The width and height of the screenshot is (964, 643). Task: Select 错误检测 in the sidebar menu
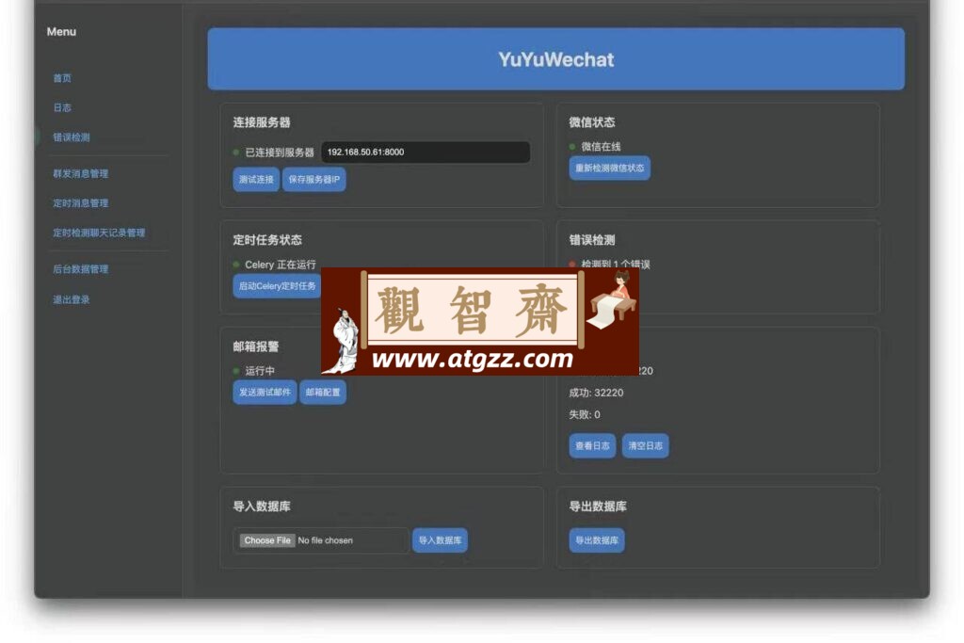click(x=72, y=137)
